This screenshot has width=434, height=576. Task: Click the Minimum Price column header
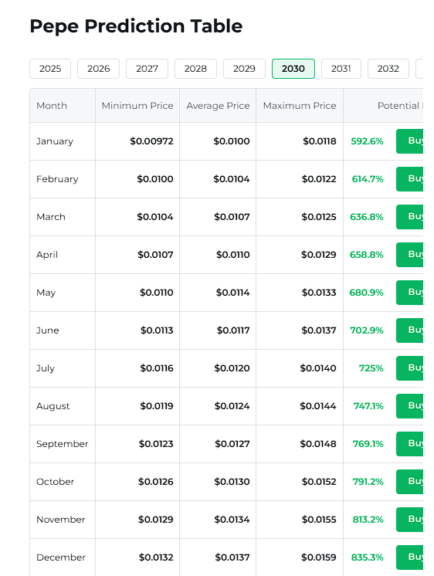tap(137, 106)
